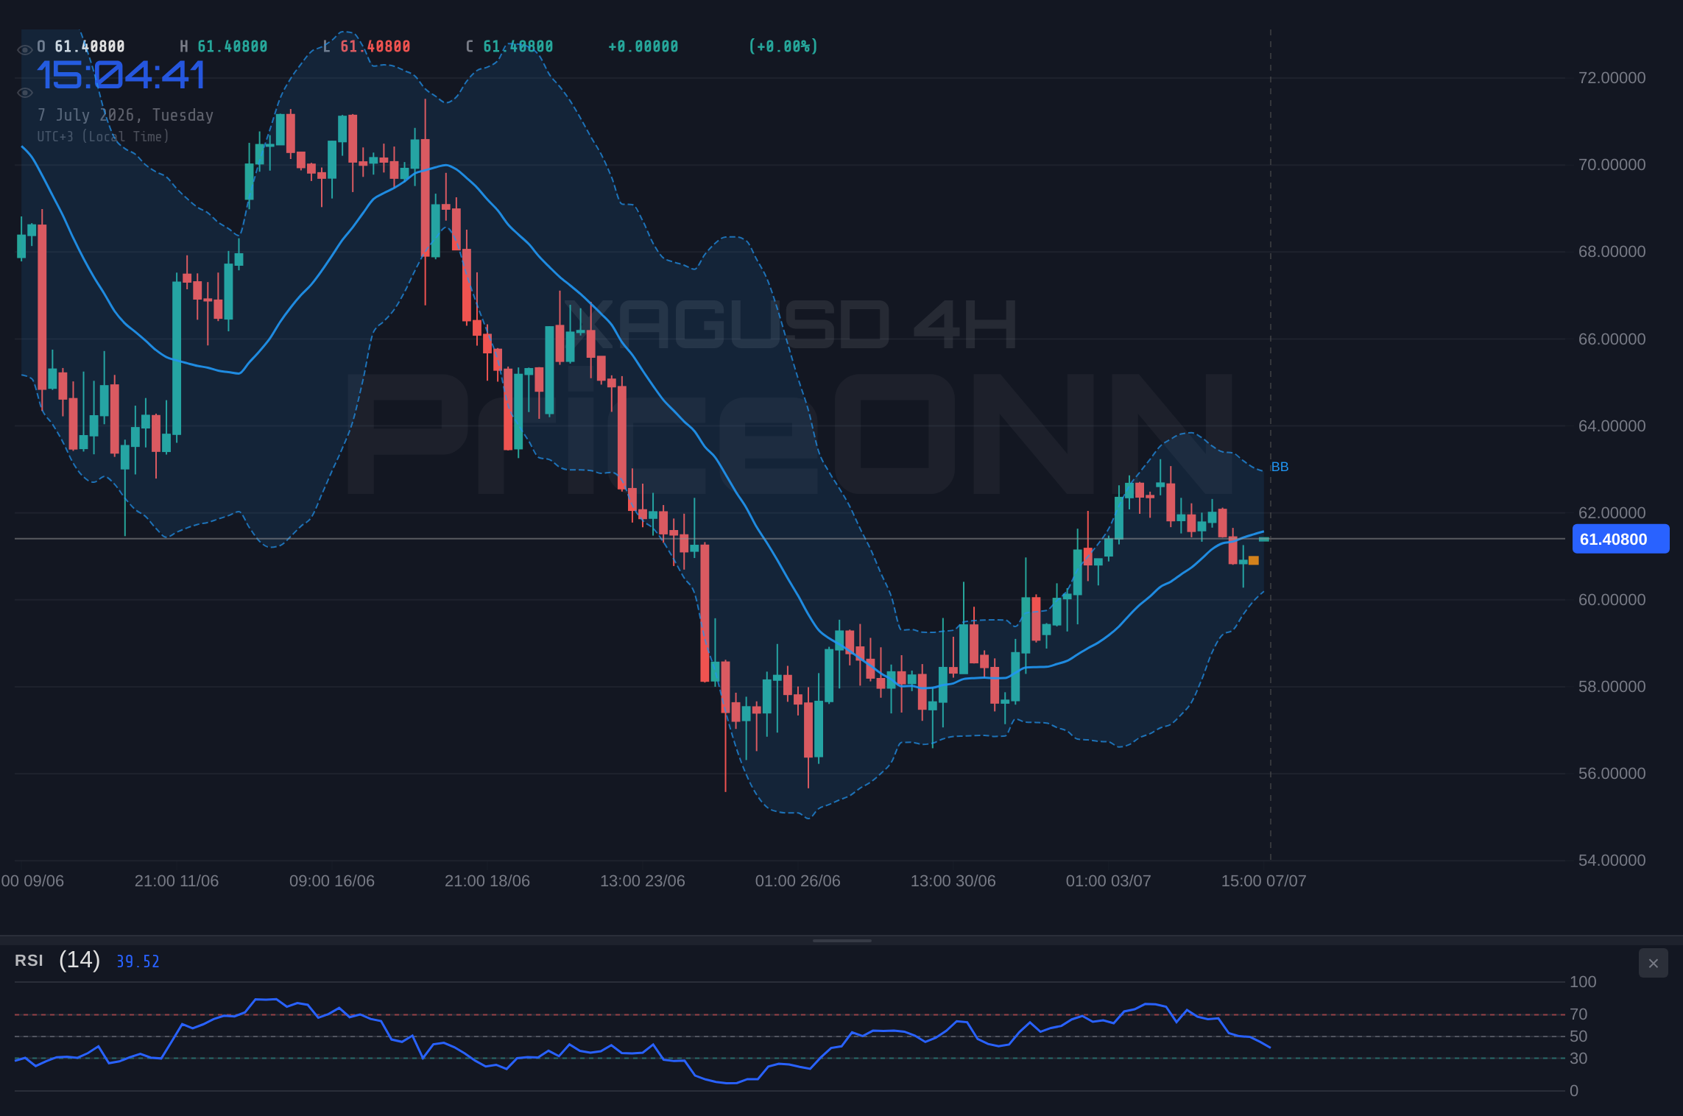Close the RSI indicator pane
1683x1116 pixels.
[x=1653, y=963]
